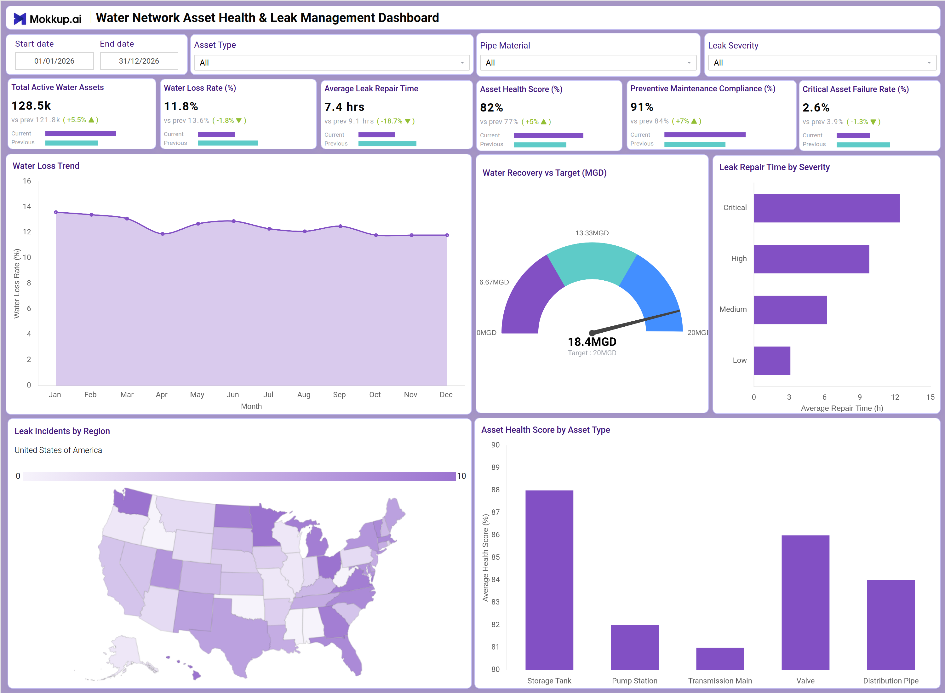Click the dashboard title heading
945x693 pixels.
coord(267,18)
